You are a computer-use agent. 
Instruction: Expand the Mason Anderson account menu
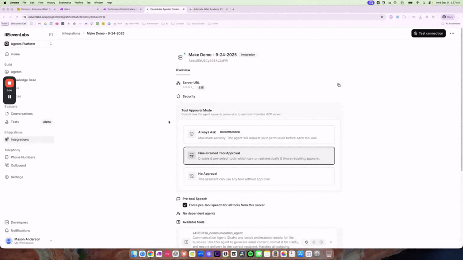[x=28, y=241]
